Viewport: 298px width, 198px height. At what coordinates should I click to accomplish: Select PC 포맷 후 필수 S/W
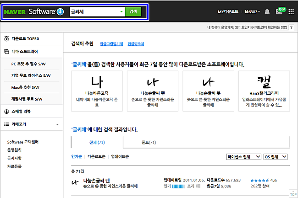tap(28, 64)
